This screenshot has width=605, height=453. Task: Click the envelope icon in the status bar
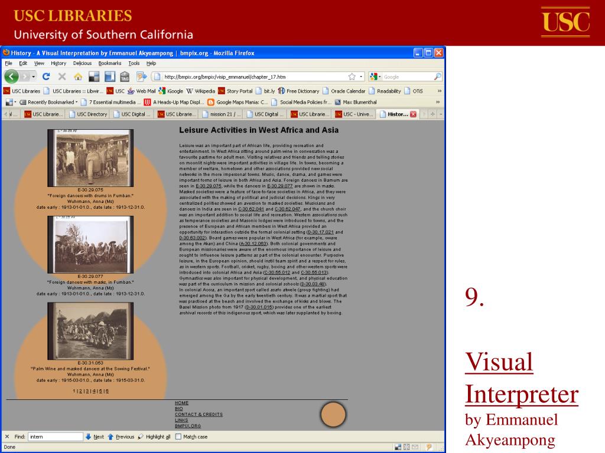click(415, 447)
